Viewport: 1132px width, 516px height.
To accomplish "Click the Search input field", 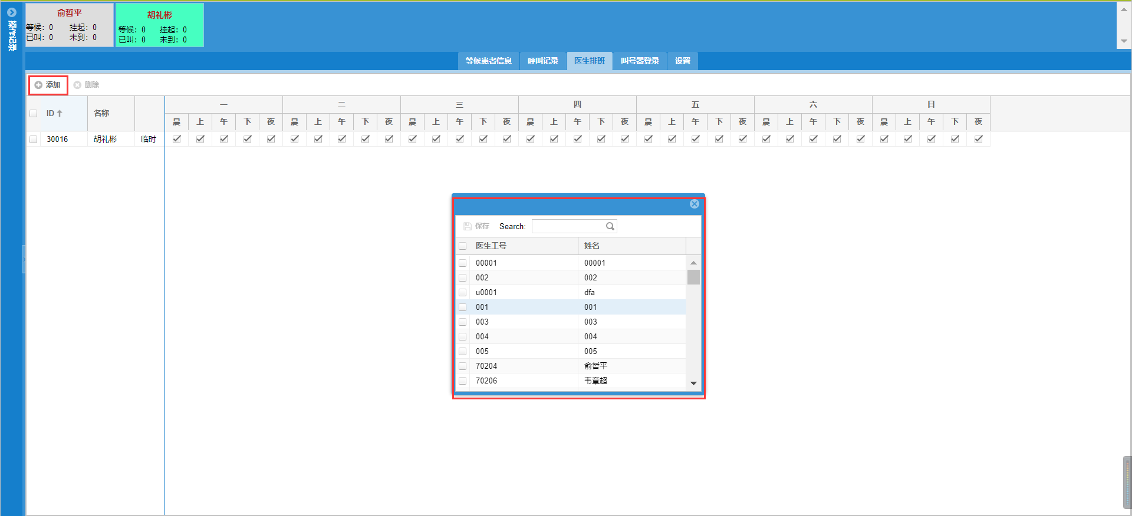I will [568, 226].
